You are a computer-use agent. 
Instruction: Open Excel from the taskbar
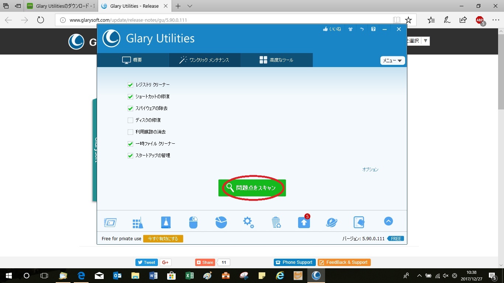(189, 276)
